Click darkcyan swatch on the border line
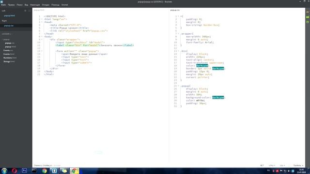The image size is (310, 174). pos(218,69)
